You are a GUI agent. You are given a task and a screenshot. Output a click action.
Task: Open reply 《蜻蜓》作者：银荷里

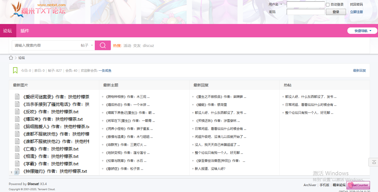(x=211, y=105)
